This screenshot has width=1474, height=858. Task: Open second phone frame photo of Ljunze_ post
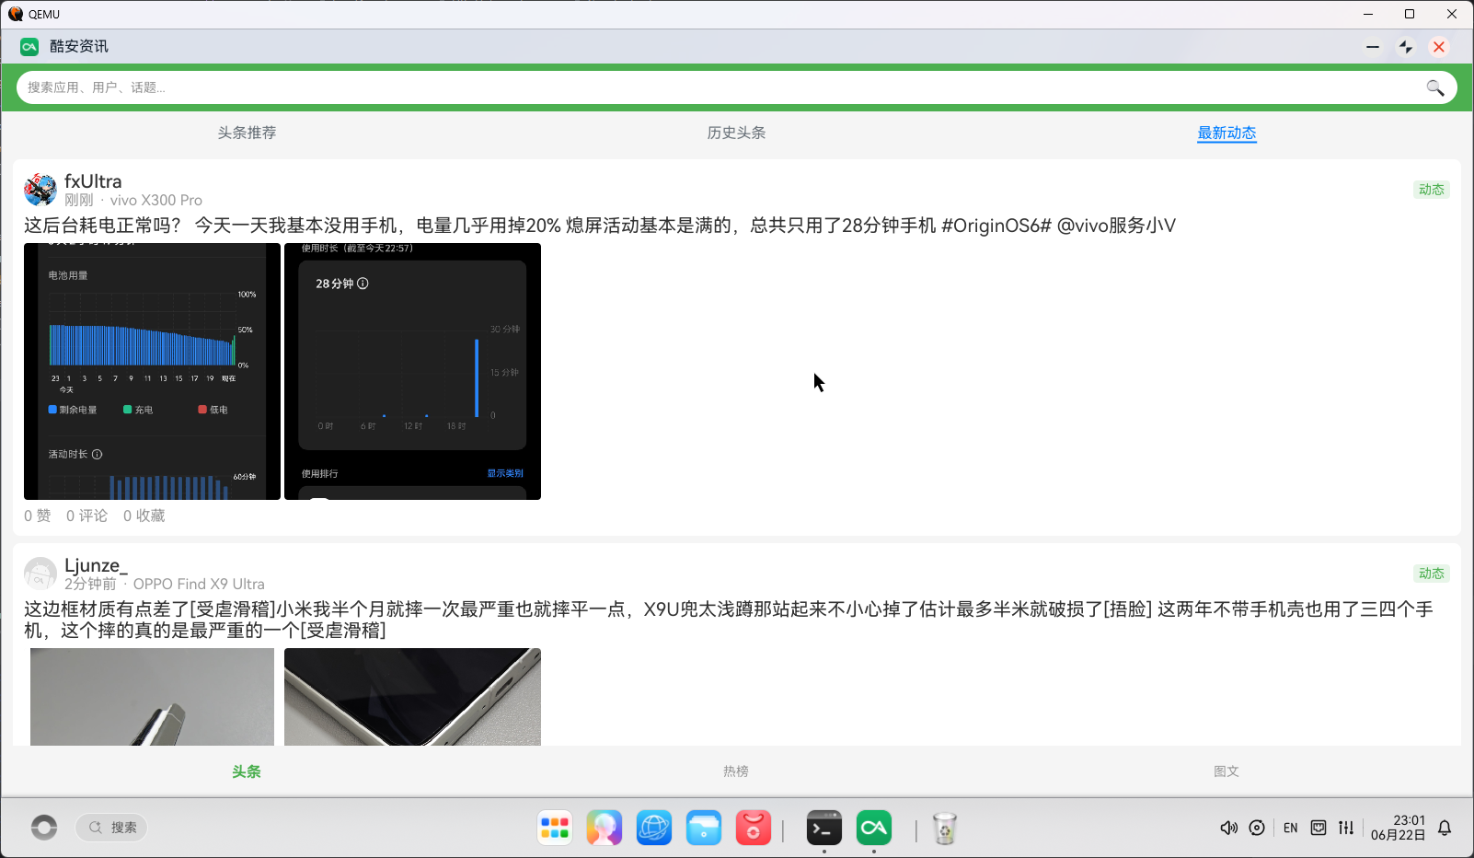pyautogui.click(x=412, y=697)
